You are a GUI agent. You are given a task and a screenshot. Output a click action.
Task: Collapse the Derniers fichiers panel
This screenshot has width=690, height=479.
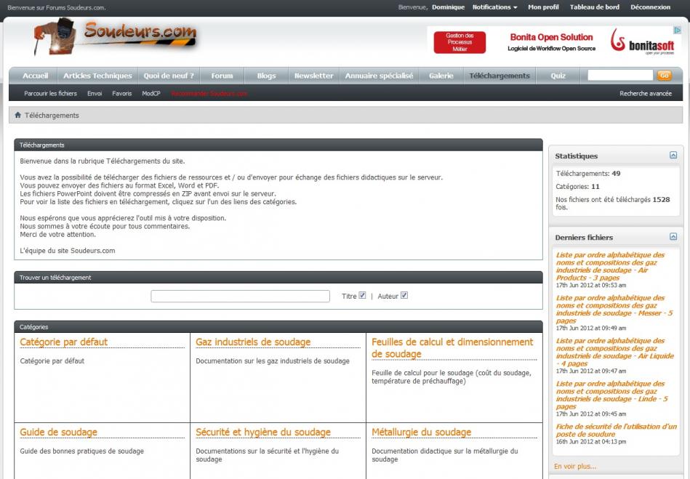click(x=673, y=237)
